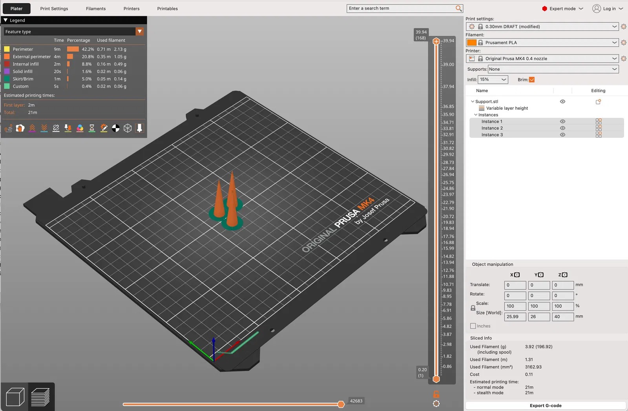
Task: Click search magnifier icon in search box
Action: click(x=458, y=8)
